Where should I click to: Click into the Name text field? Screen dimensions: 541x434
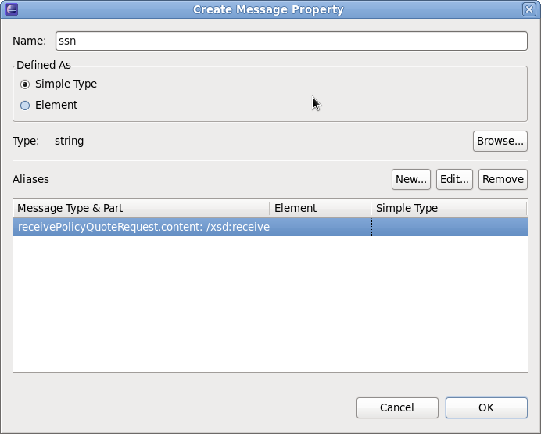tap(291, 41)
